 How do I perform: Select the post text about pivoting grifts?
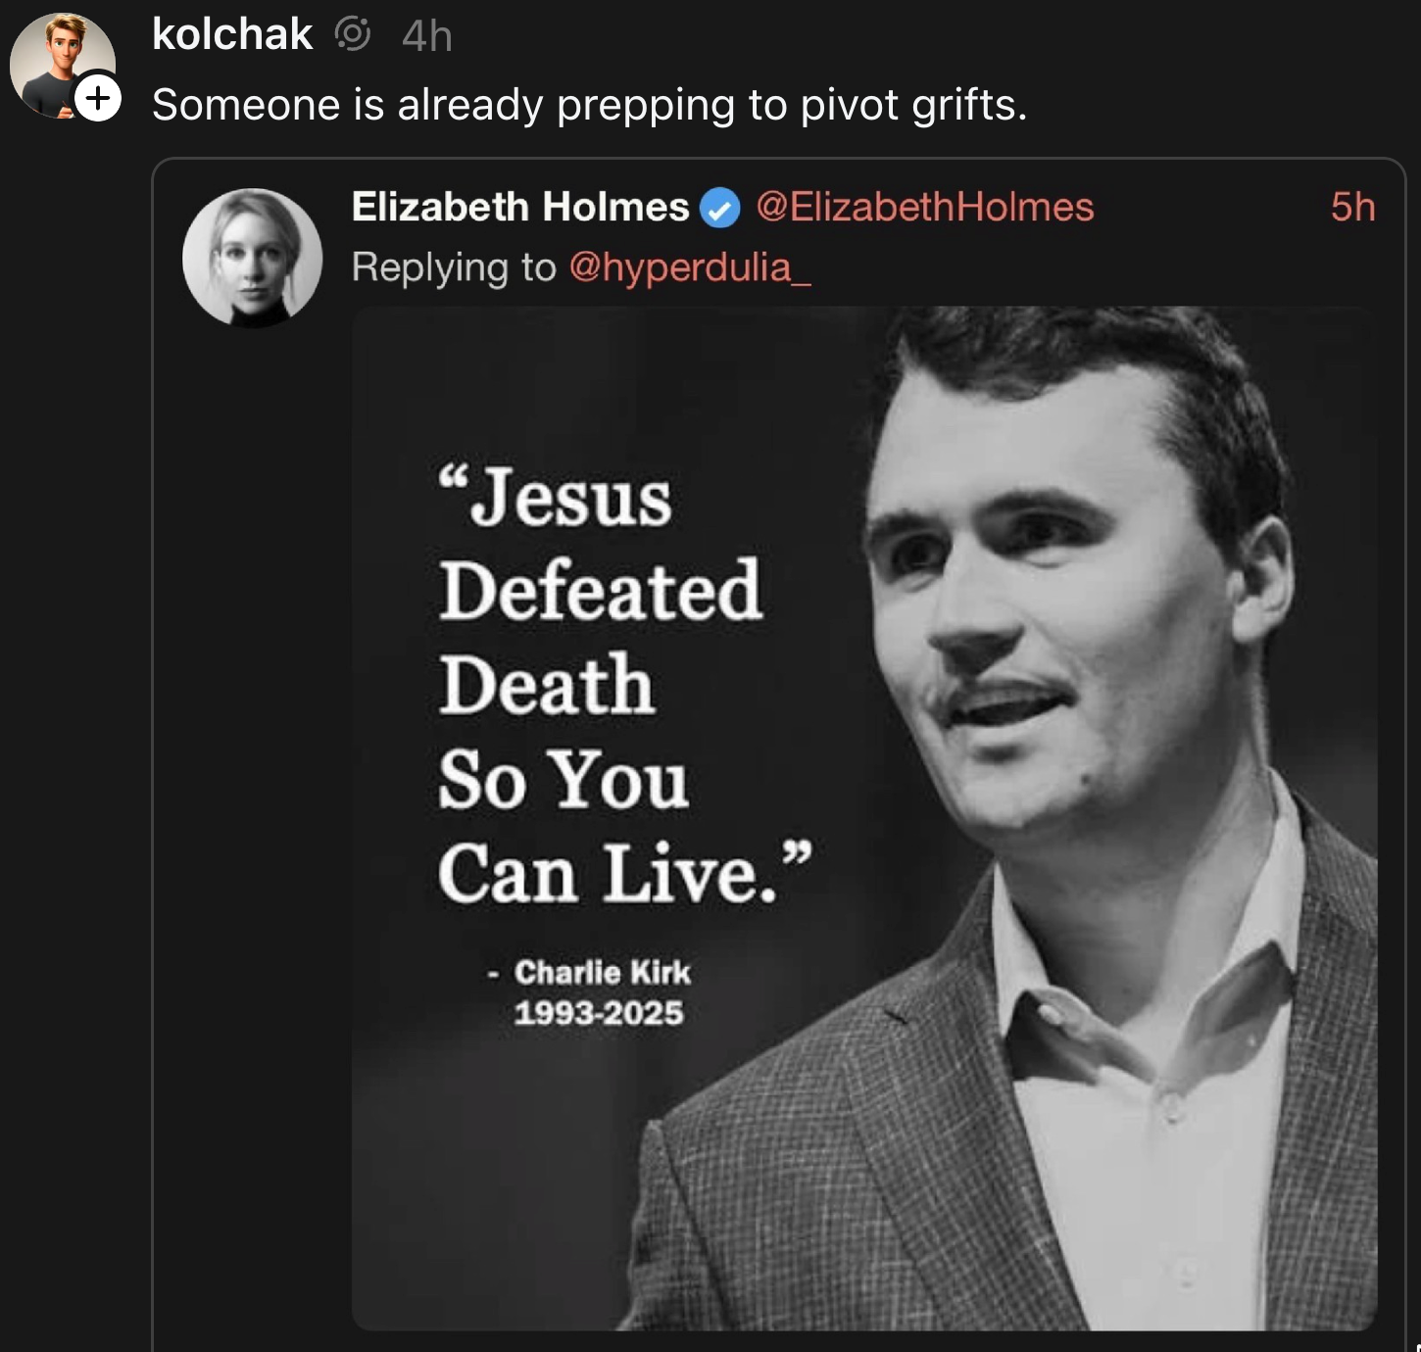(588, 104)
